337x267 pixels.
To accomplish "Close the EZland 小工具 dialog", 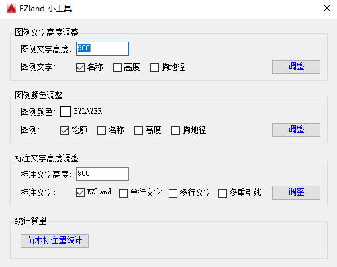I will (x=327, y=8).
